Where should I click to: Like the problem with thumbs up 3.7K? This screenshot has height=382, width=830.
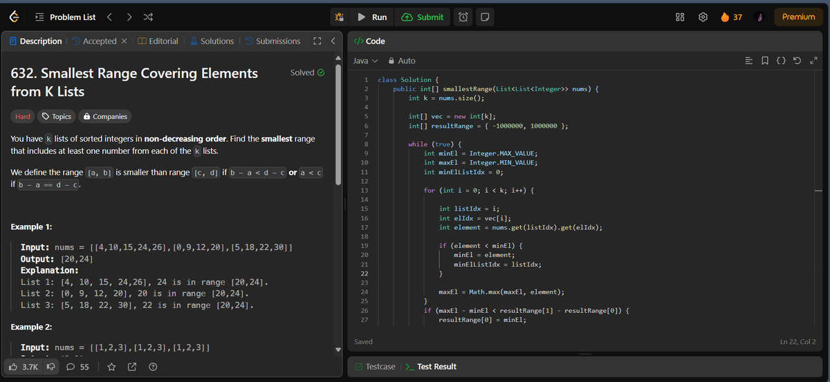[x=23, y=367]
